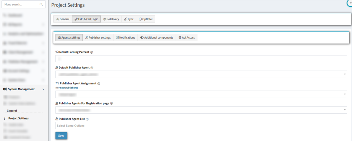The image size is (352, 141).
Task: Collapse the System Management menu chevron
Action: 43,89
